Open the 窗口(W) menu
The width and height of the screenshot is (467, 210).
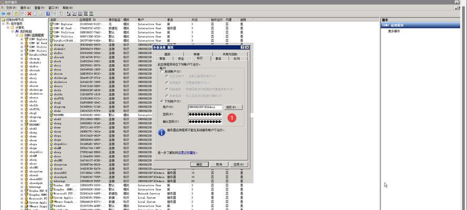53,7
